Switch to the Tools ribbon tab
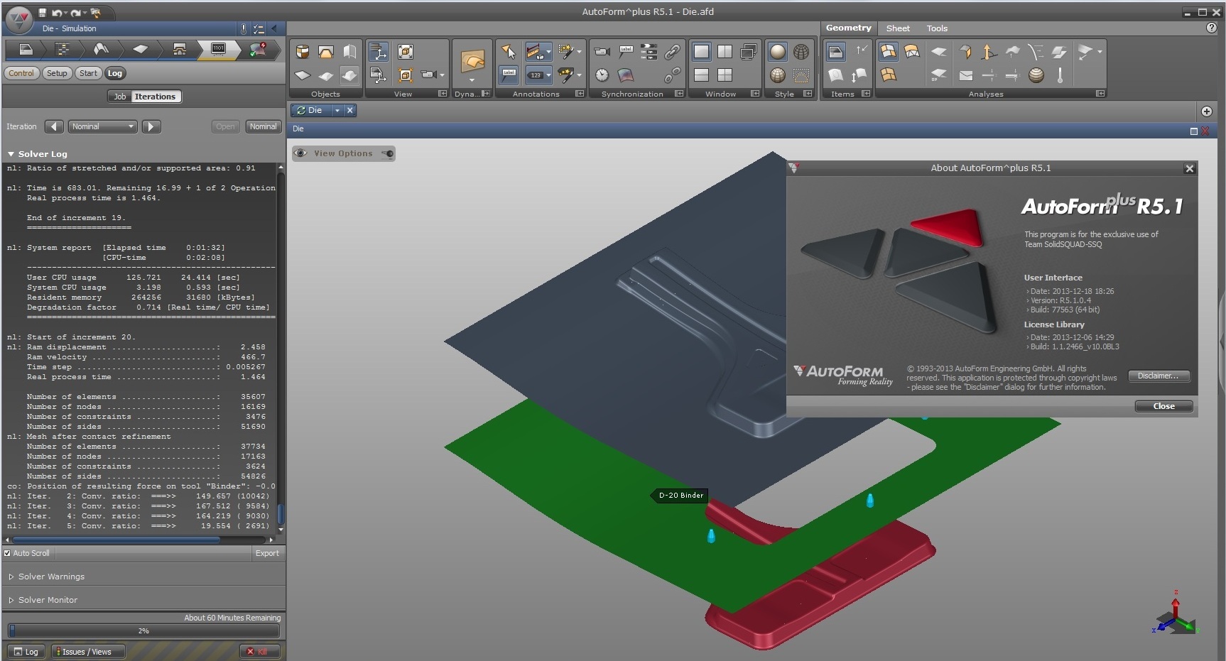This screenshot has width=1226, height=661. click(937, 28)
